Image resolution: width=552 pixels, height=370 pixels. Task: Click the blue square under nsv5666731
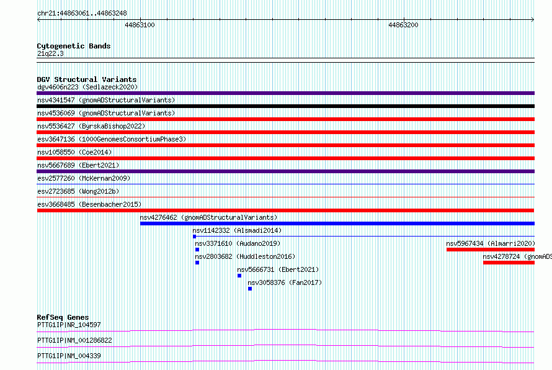[x=239, y=276]
